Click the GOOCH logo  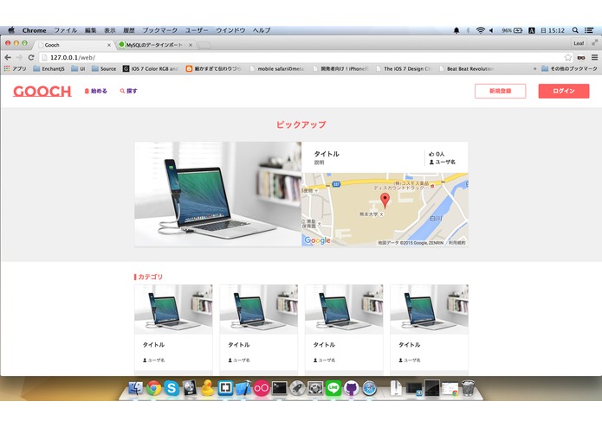[42, 91]
